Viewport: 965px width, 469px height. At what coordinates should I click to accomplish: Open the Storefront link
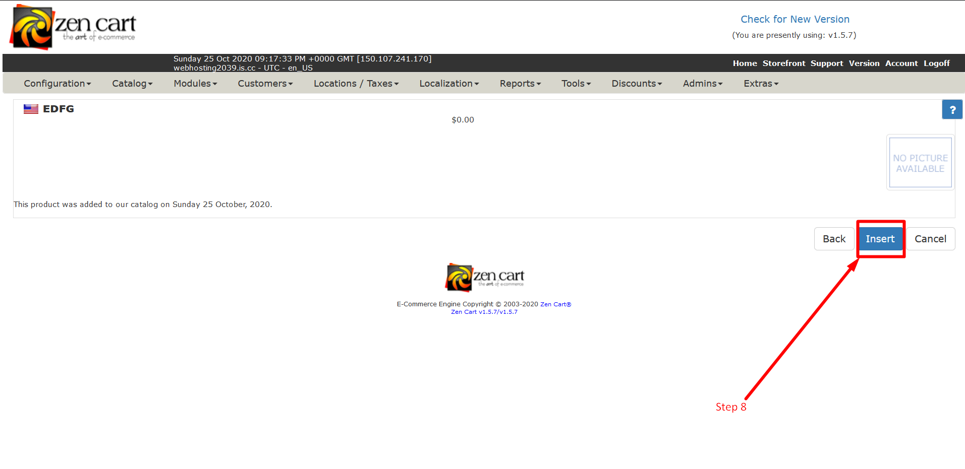click(x=784, y=63)
